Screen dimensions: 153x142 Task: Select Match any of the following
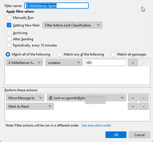click(60, 54)
